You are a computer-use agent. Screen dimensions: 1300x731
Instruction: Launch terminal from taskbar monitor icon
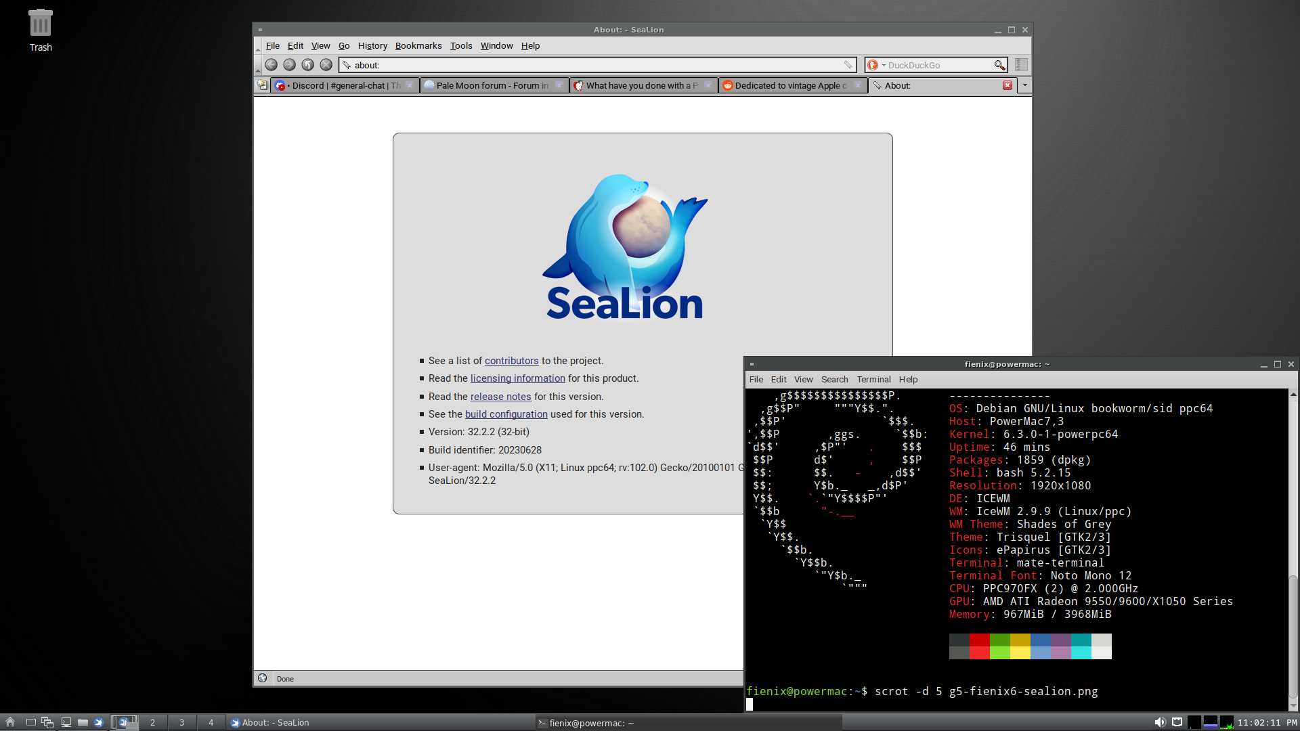tap(66, 722)
